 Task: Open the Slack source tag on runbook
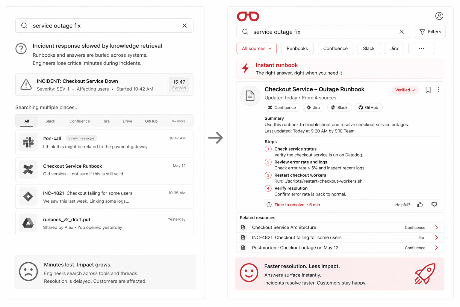(x=339, y=108)
